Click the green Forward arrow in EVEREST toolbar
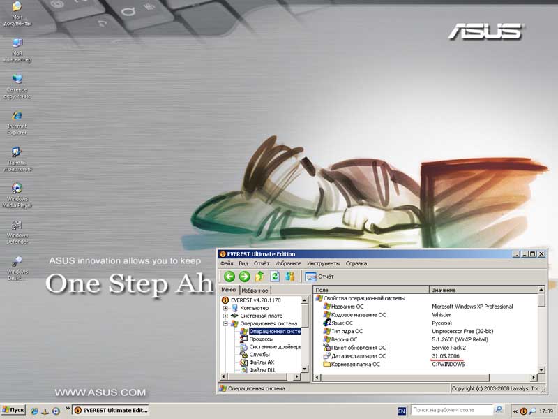Image resolution: width=558 pixels, height=419 pixels. coord(244,277)
